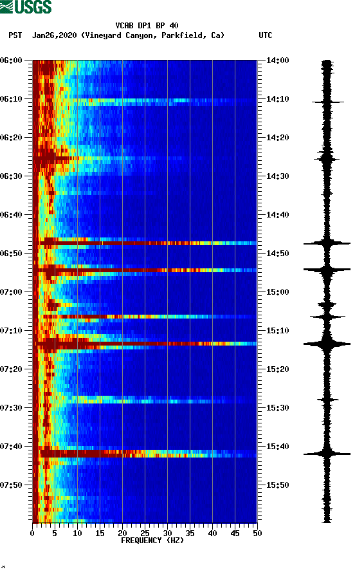Click the 07:30 PST time label
This screenshot has height=574, width=355.
[12, 408]
